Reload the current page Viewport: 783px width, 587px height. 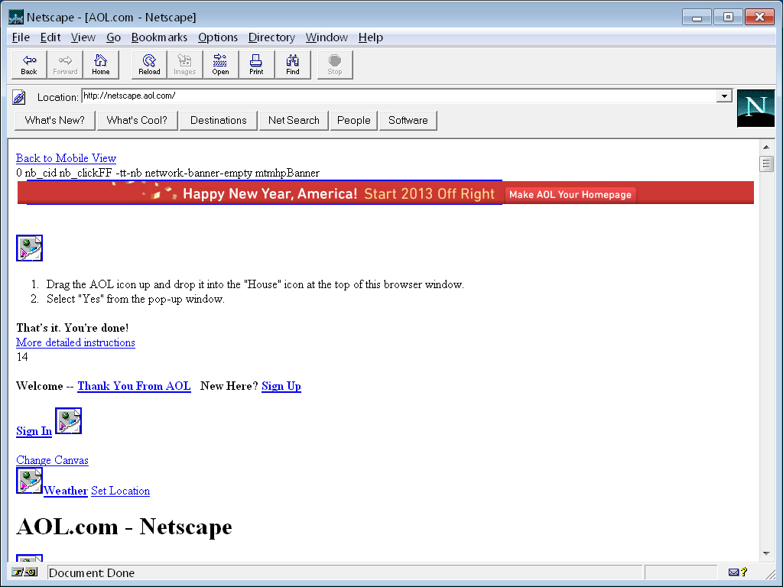point(149,64)
